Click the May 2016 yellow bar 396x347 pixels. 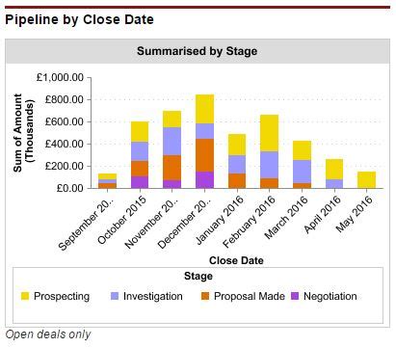coord(366,180)
